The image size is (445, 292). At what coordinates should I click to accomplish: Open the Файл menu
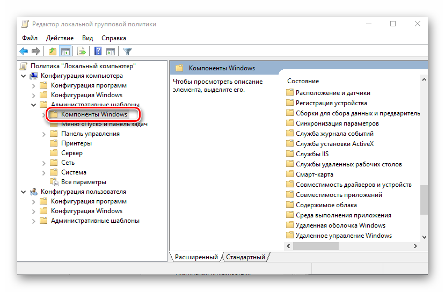30,38
